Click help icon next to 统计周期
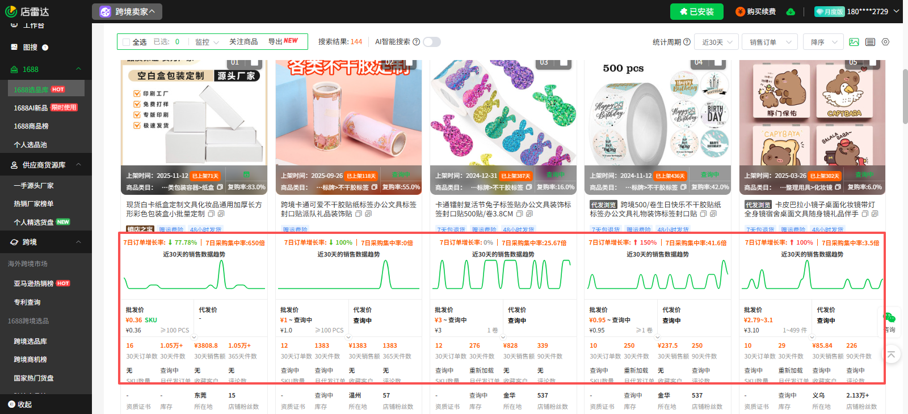Image resolution: width=908 pixels, height=414 pixels. 687,42
